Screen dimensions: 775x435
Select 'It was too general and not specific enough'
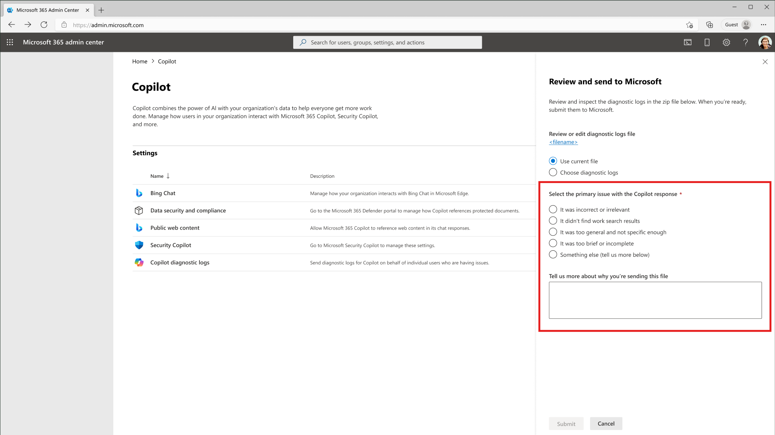(553, 232)
